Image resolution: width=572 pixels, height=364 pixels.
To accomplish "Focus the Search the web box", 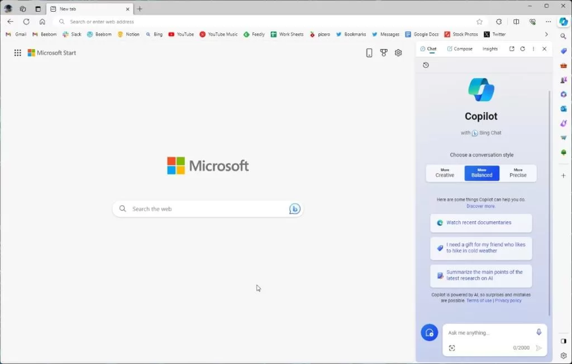I will (x=208, y=209).
